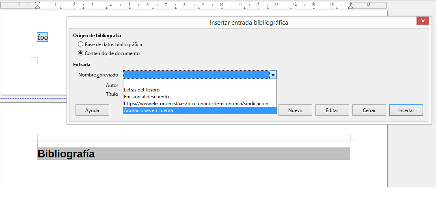
Task: Open the Ayuda help button
Action: point(92,110)
